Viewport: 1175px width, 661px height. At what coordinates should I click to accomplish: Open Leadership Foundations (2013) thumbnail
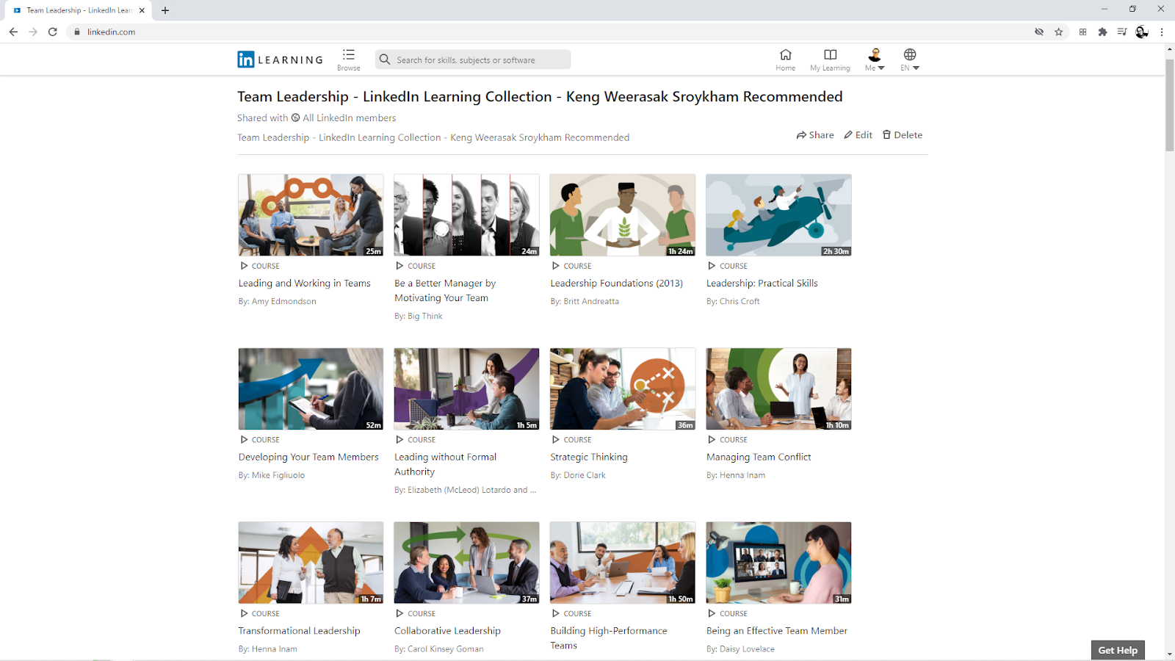[x=623, y=215]
